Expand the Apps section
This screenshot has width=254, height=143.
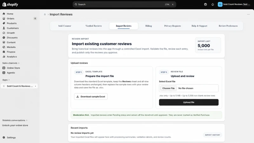(6, 80)
